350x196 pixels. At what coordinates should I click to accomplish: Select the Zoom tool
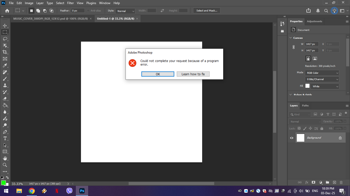pyautogui.click(x=5, y=165)
